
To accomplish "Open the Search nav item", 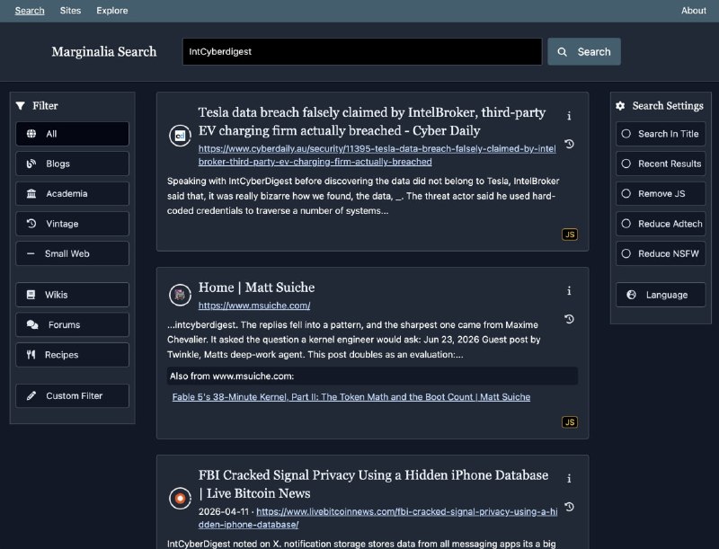I will coord(30,11).
